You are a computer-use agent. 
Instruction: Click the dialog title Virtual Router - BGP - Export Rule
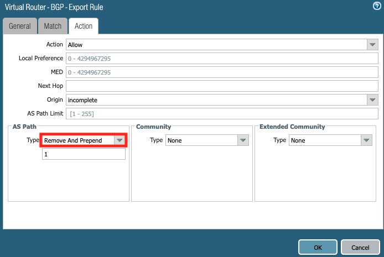(x=54, y=7)
